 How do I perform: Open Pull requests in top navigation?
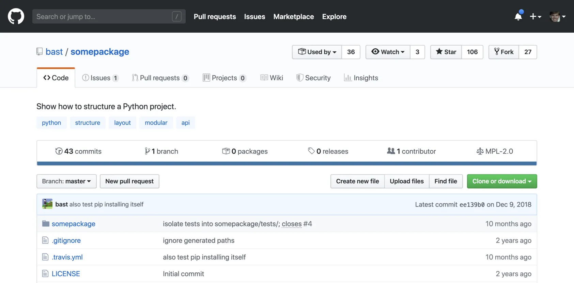click(x=215, y=17)
